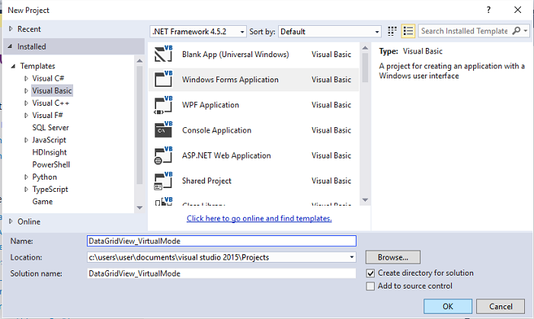
Task: Close the New Project dialog
Action: [518, 10]
